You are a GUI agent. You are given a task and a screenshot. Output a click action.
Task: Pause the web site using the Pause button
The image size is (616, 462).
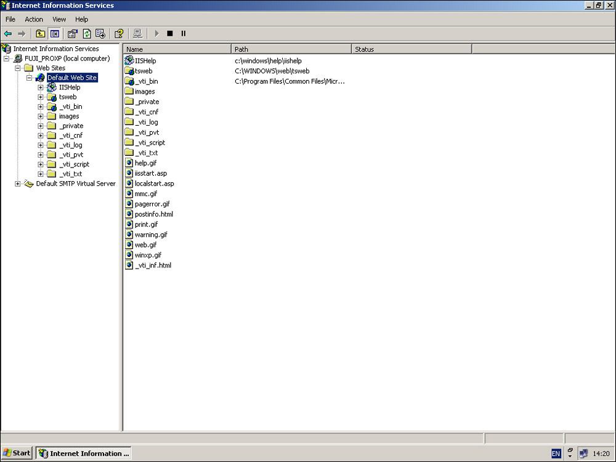(184, 34)
